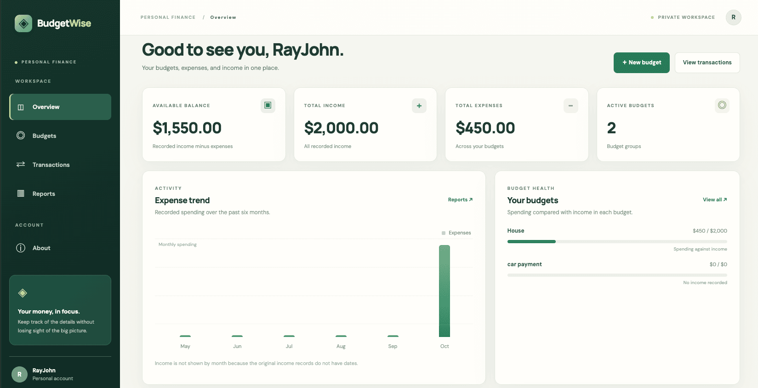Image resolution: width=758 pixels, height=388 pixels.
Task: Select the car payment budget name
Action: 524,264
